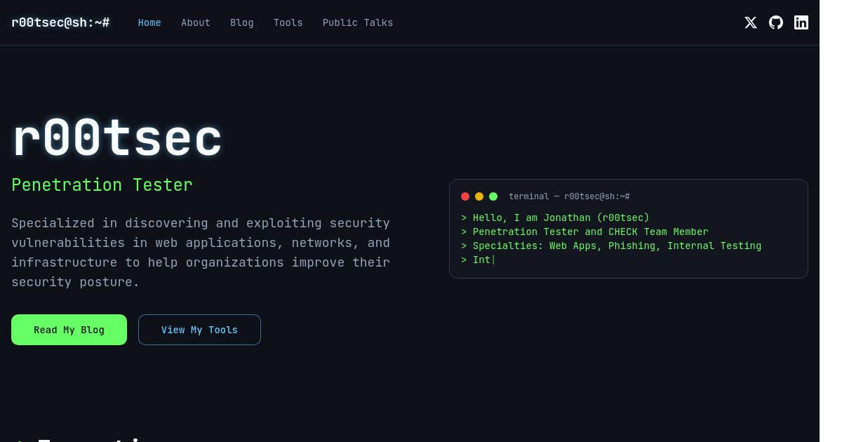Click the yellow terminal window dot
The image size is (842, 442).
point(479,196)
